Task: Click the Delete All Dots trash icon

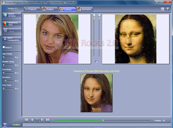Action: (x=5, y=15)
